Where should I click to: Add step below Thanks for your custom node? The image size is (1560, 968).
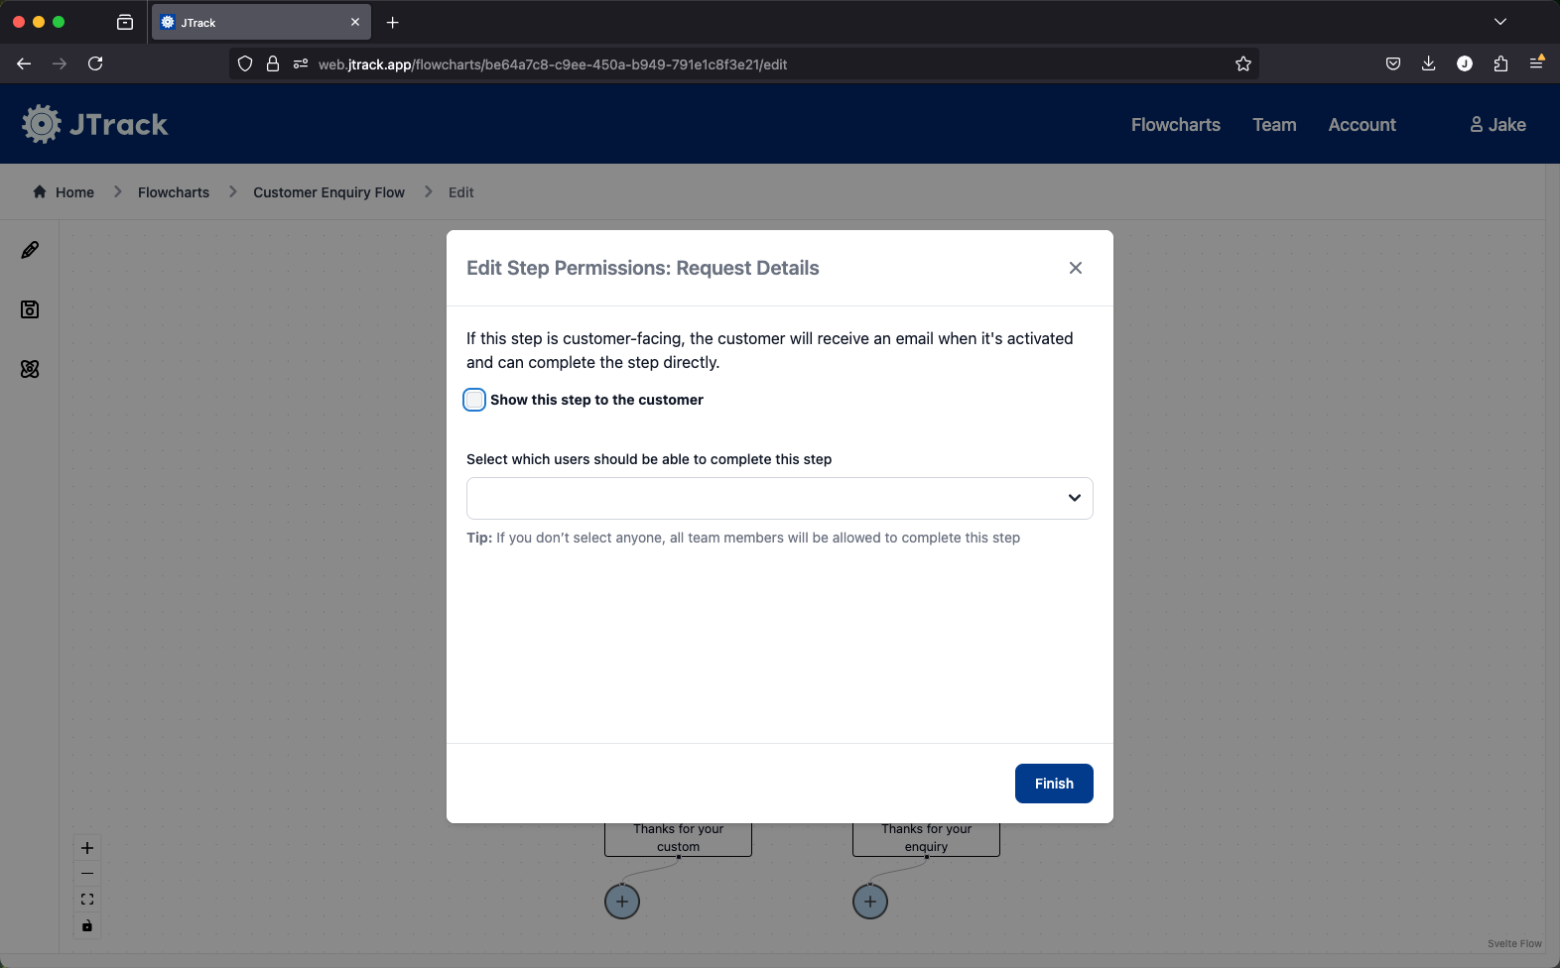click(x=622, y=902)
